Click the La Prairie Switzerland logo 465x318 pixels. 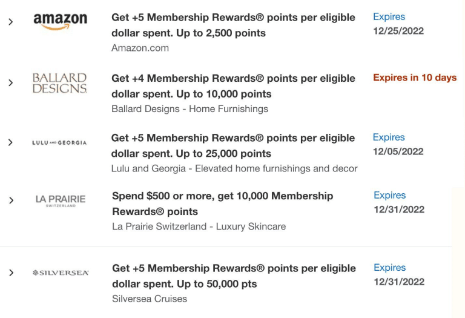tap(60, 200)
